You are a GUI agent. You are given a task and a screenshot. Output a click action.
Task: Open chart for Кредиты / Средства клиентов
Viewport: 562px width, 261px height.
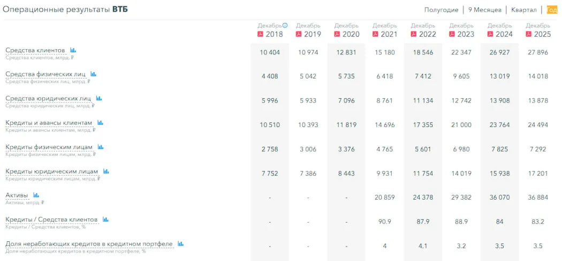[x=105, y=219]
